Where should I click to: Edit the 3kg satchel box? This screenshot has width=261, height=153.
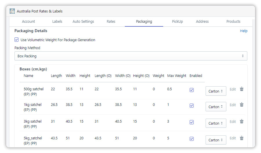point(233,122)
